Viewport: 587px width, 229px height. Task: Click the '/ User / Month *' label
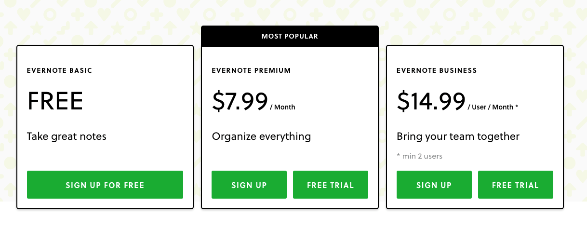493,107
